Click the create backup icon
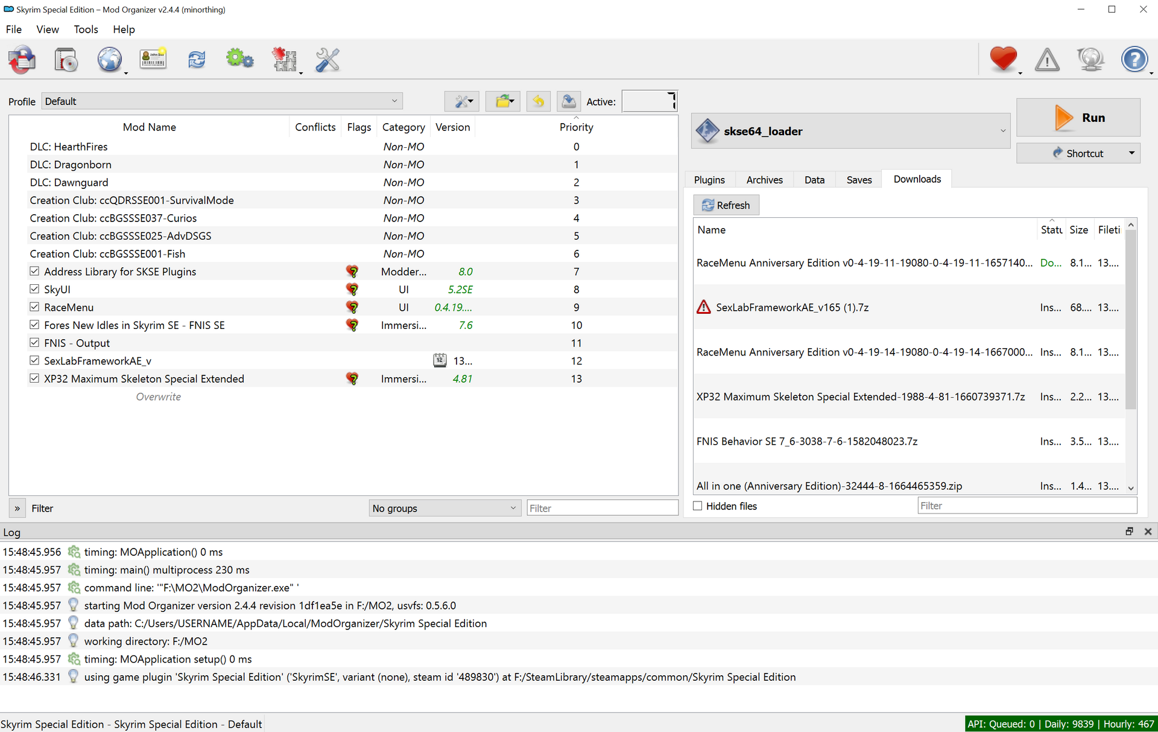The height and width of the screenshot is (732, 1158). tap(568, 101)
